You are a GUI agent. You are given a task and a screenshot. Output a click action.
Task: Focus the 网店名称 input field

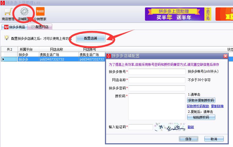point(157,80)
